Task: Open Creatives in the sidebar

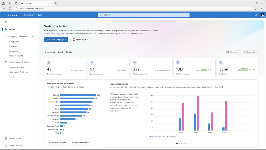Action: point(13,46)
